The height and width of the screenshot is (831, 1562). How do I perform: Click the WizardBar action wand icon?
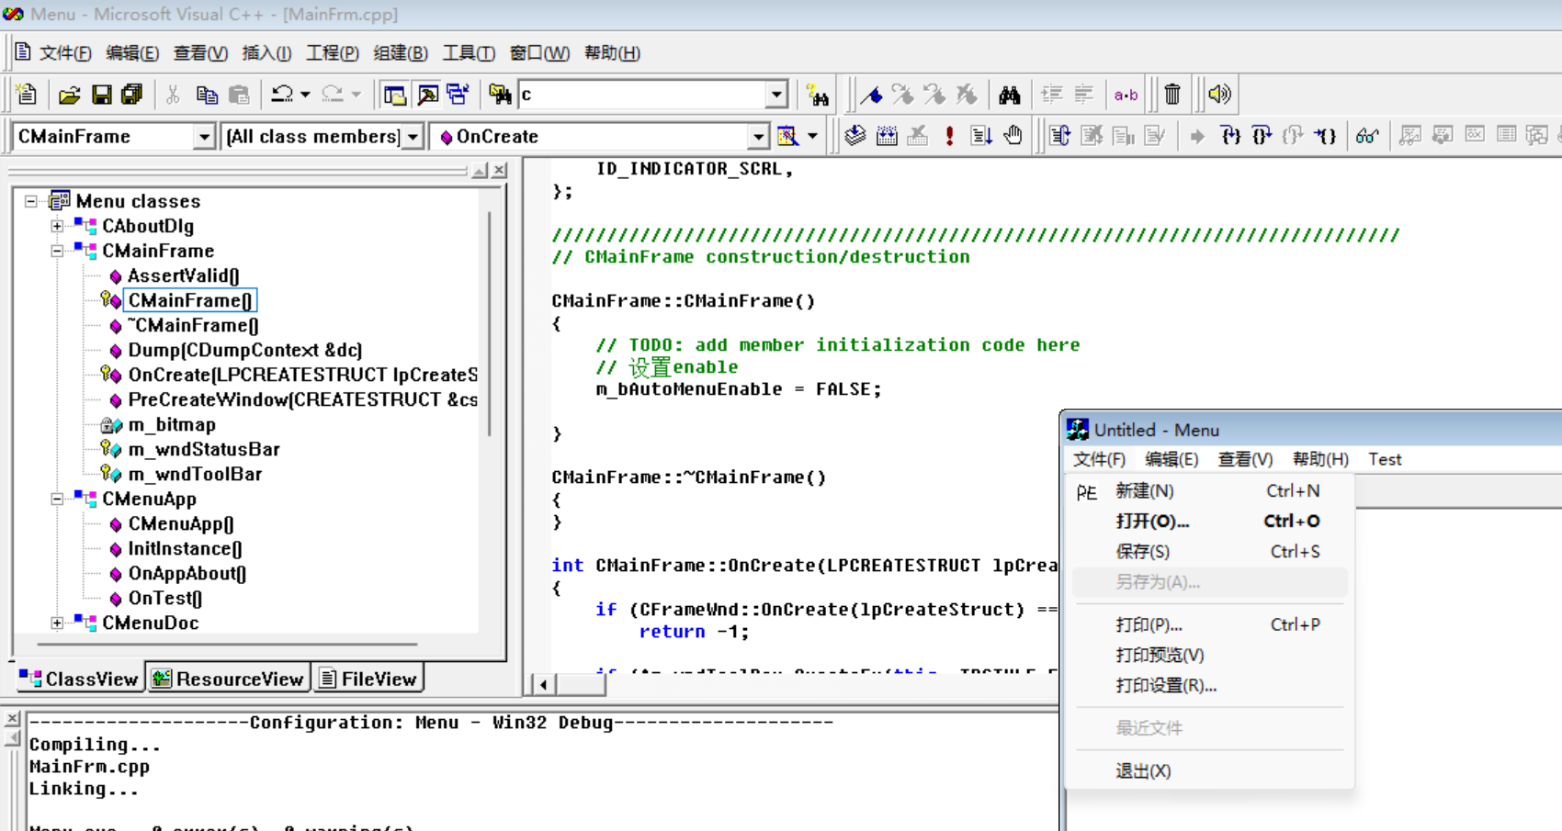click(787, 136)
